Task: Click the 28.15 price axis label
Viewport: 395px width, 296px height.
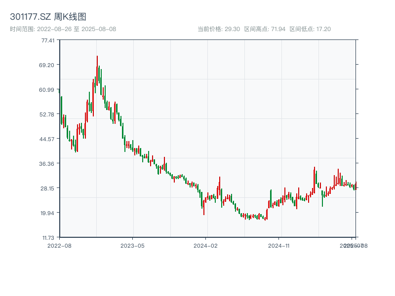Action: [47, 188]
